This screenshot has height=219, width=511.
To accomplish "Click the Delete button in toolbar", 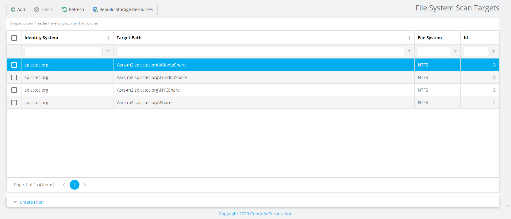I will click(x=44, y=9).
